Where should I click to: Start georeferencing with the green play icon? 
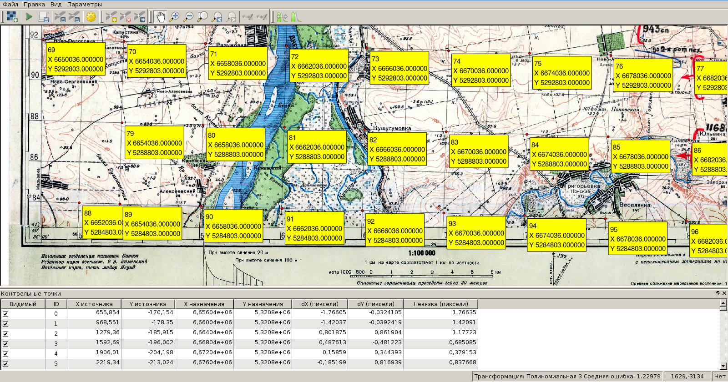click(x=29, y=17)
